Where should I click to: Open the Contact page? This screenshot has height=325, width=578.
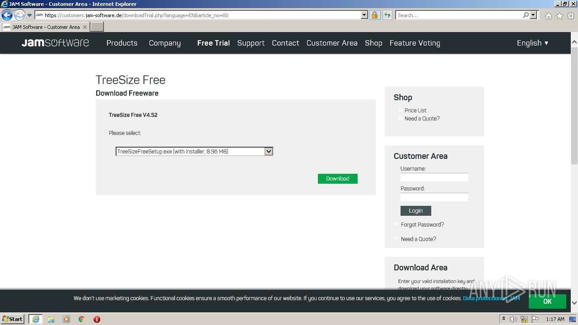click(x=285, y=43)
